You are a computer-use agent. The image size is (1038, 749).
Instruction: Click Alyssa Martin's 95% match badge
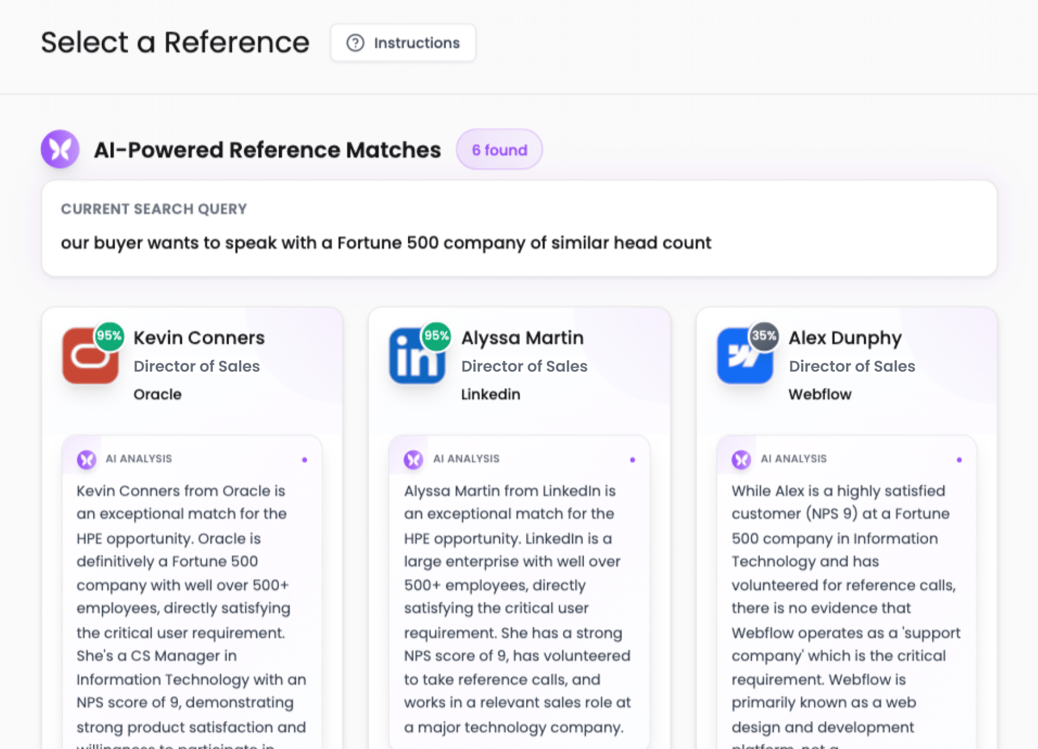pos(436,336)
